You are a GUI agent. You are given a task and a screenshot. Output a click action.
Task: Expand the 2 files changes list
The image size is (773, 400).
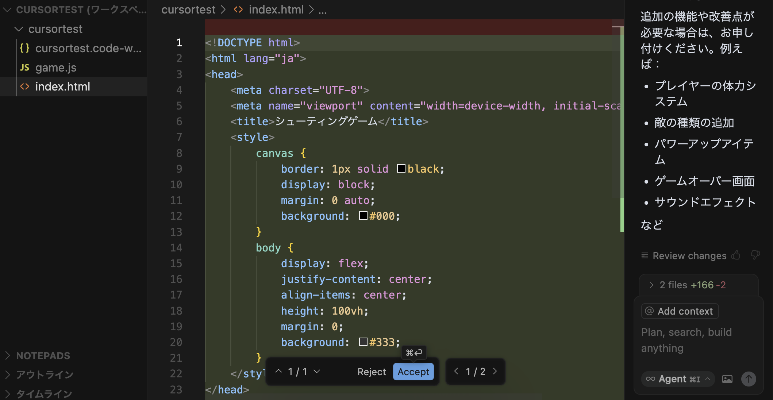[x=651, y=285]
